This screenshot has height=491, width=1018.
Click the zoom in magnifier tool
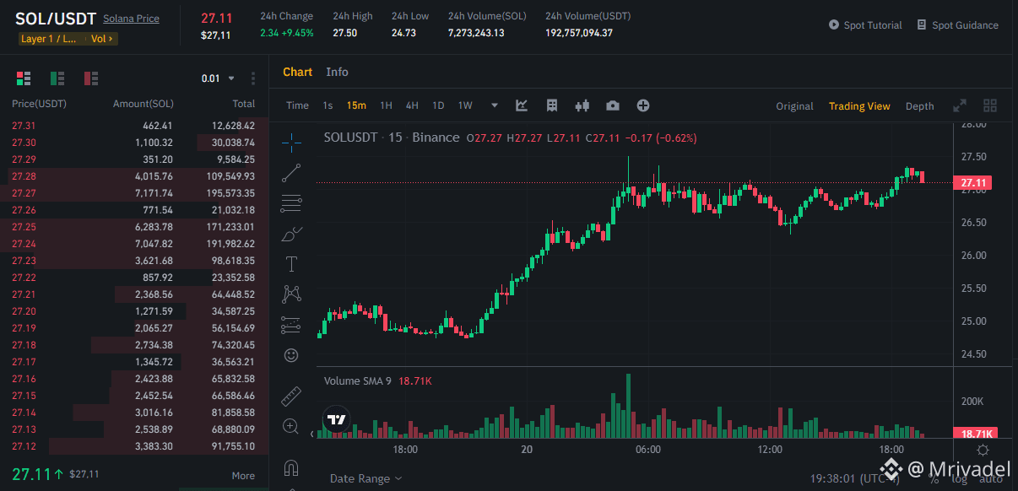pos(291,426)
